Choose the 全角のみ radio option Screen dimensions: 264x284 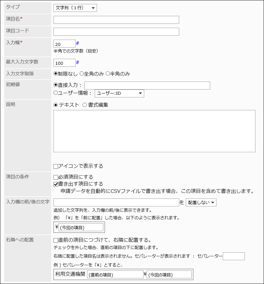[x=82, y=74]
